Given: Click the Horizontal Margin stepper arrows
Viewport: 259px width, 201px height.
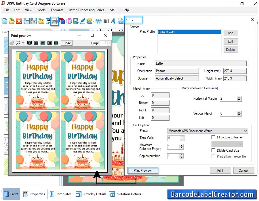Looking at the screenshot, I should (239, 99).
